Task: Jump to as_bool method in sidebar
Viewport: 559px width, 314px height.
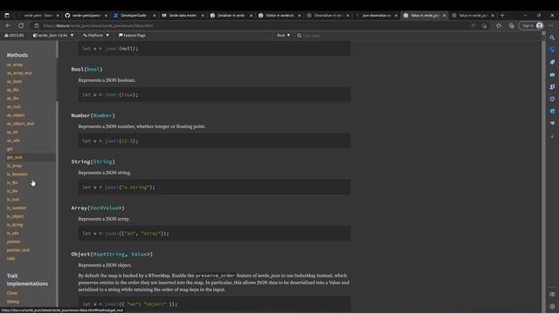Action: pyautogui.click(x=14, y=81)
